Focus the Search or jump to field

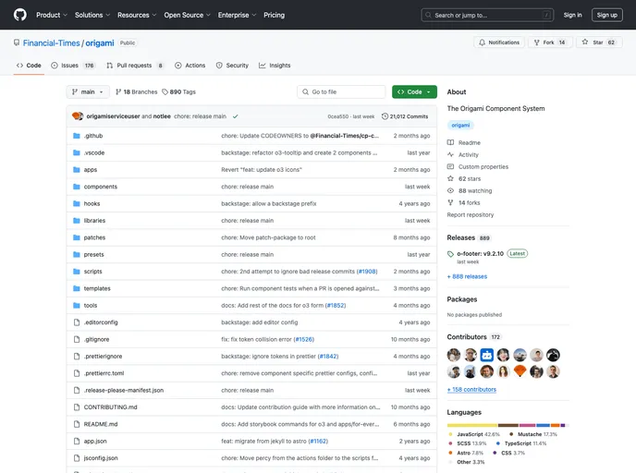(487, 15)
